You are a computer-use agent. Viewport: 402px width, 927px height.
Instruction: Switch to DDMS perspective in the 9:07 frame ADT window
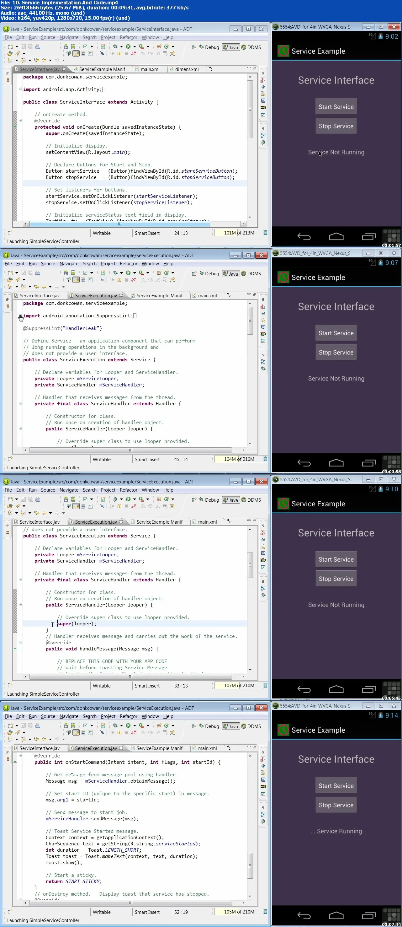251,273
